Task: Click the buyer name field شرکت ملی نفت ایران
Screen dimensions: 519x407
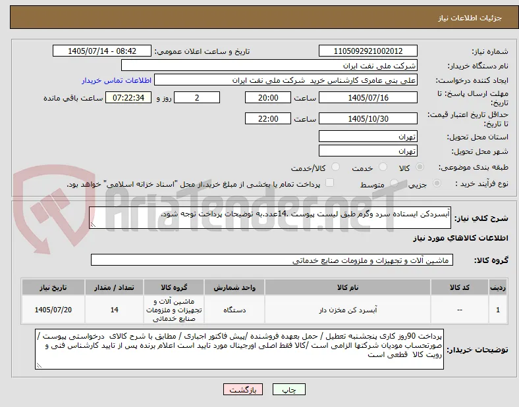Action: (x=269, y=65)
